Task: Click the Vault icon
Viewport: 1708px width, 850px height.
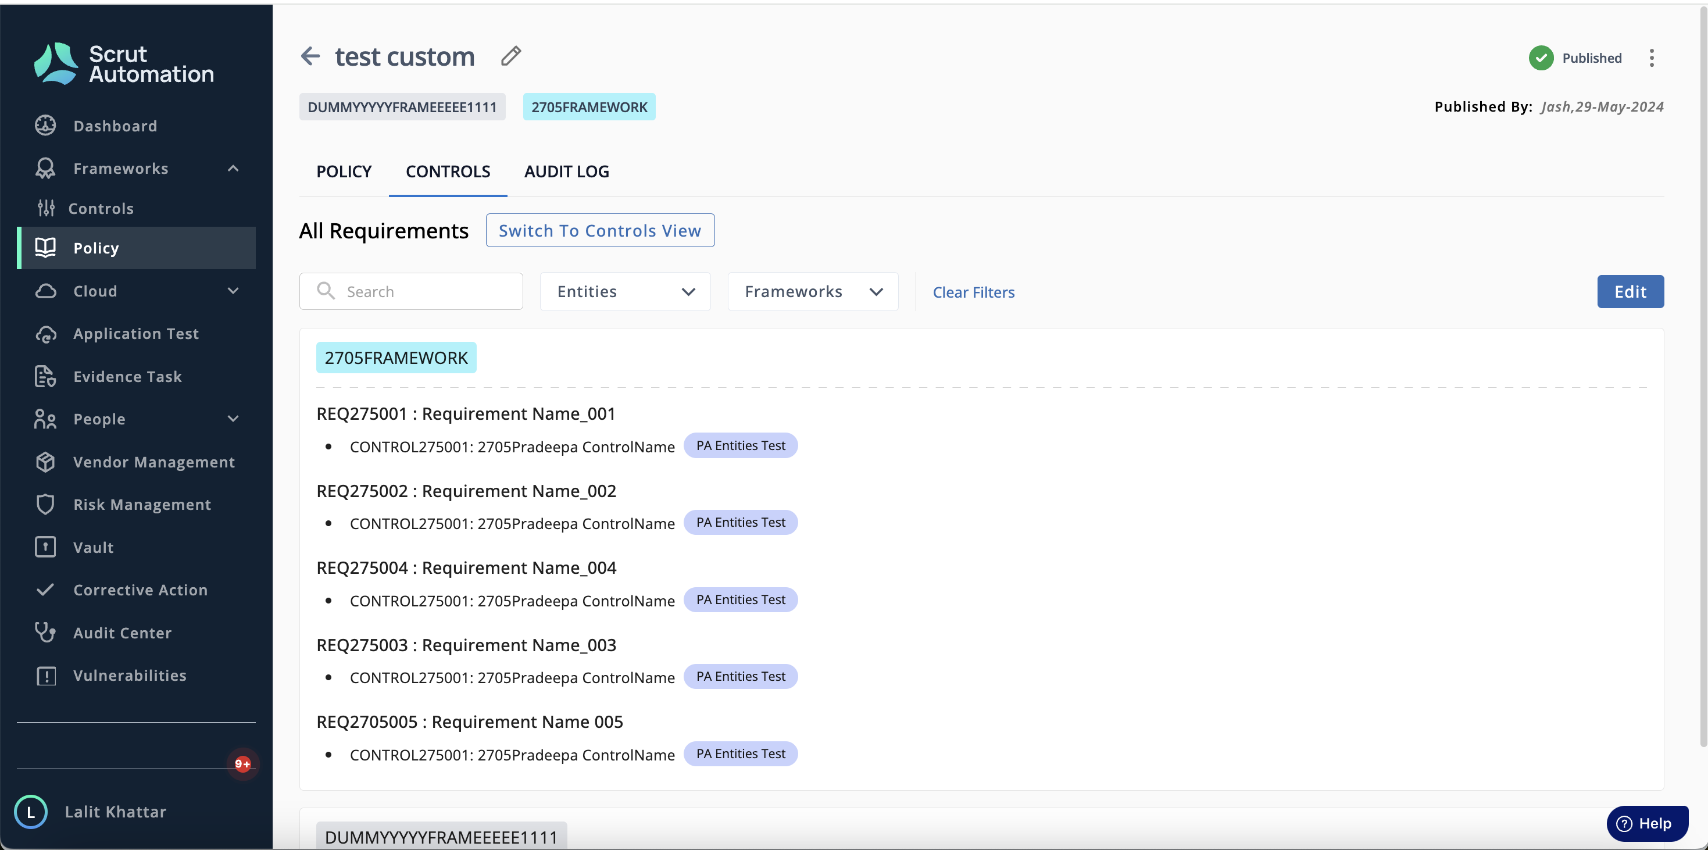Action: pyautogui.click(x=45, y=547)
